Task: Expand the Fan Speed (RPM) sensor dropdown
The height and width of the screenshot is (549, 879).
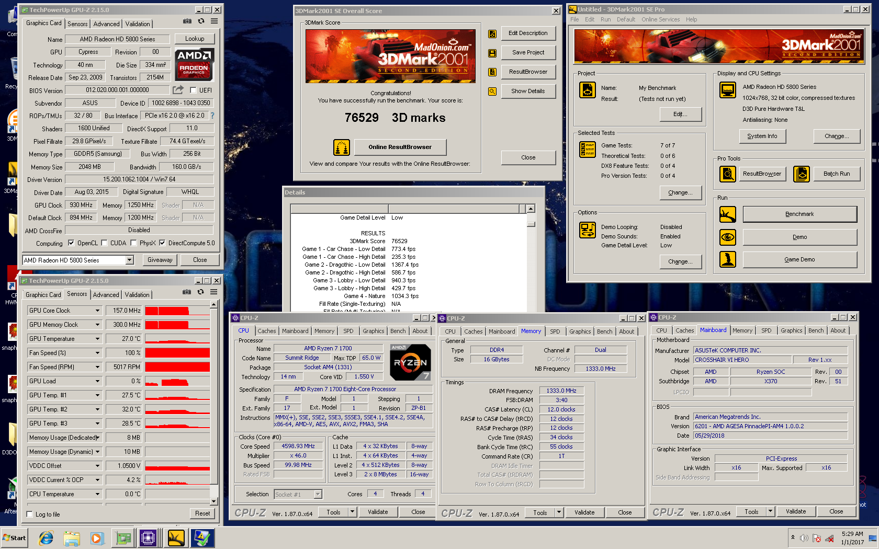Action: coord(97,367)
